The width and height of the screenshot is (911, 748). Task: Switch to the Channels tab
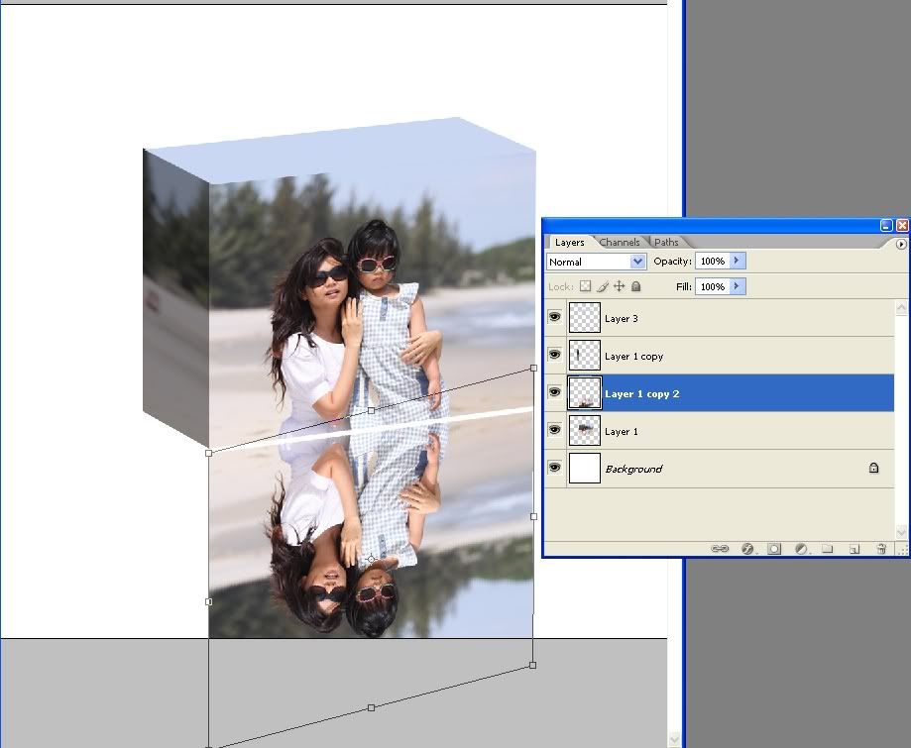pyautogui.click(x=620, y=242)
